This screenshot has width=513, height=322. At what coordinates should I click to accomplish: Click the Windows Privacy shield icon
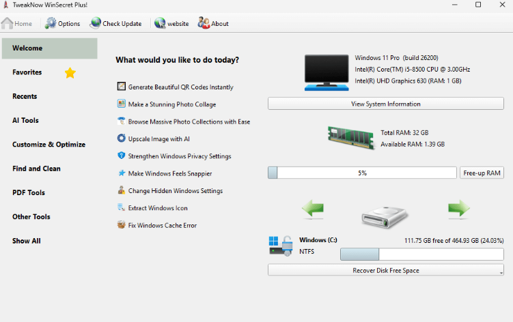click(122, 156)
